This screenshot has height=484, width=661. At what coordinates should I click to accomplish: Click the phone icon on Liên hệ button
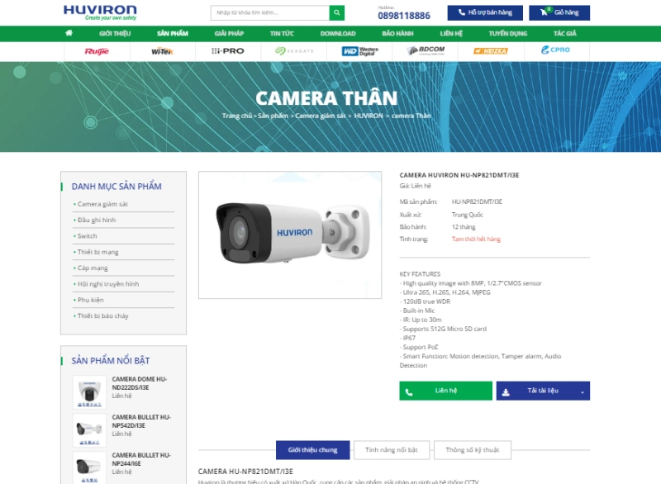click(x=408, y=392)
